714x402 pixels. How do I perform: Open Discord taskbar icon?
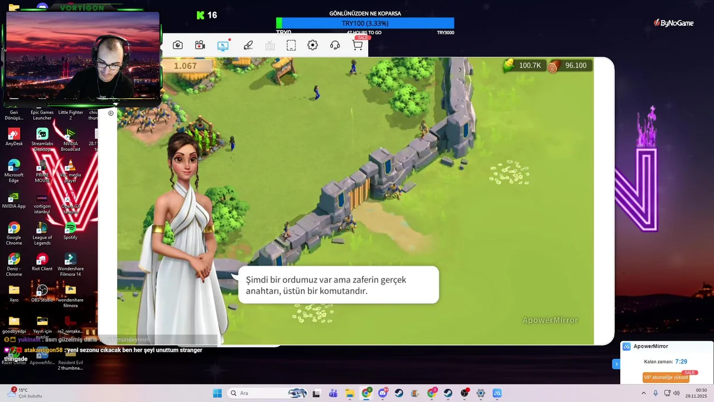[x=383, y=393]
